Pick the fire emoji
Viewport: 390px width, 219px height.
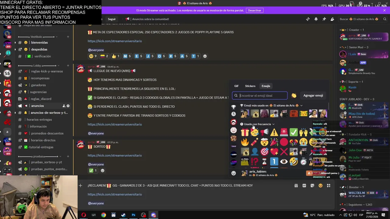(x=245, y=142)
